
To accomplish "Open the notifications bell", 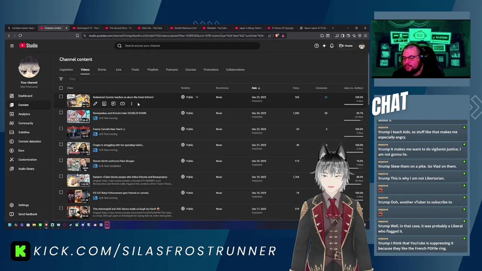I will click(332, 46).
